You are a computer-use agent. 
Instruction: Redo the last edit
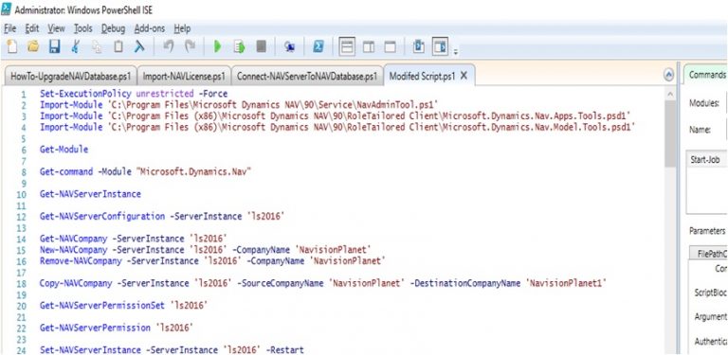coord(190,46)
